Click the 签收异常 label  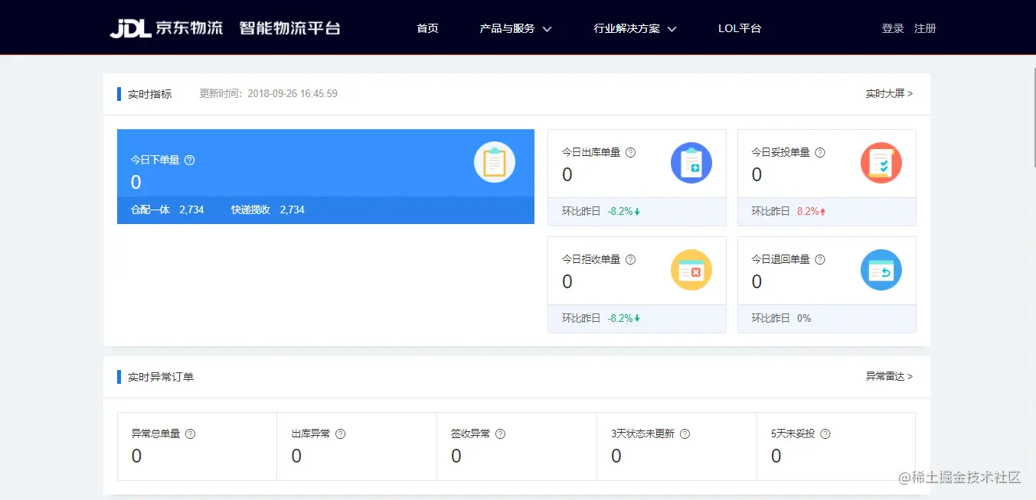tap(470, 433)
